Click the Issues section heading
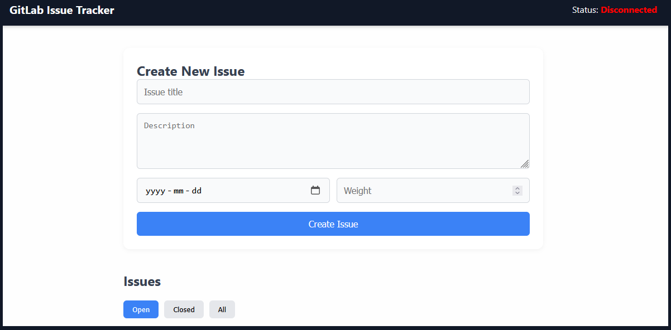671x330 pixels. point(142,282)
